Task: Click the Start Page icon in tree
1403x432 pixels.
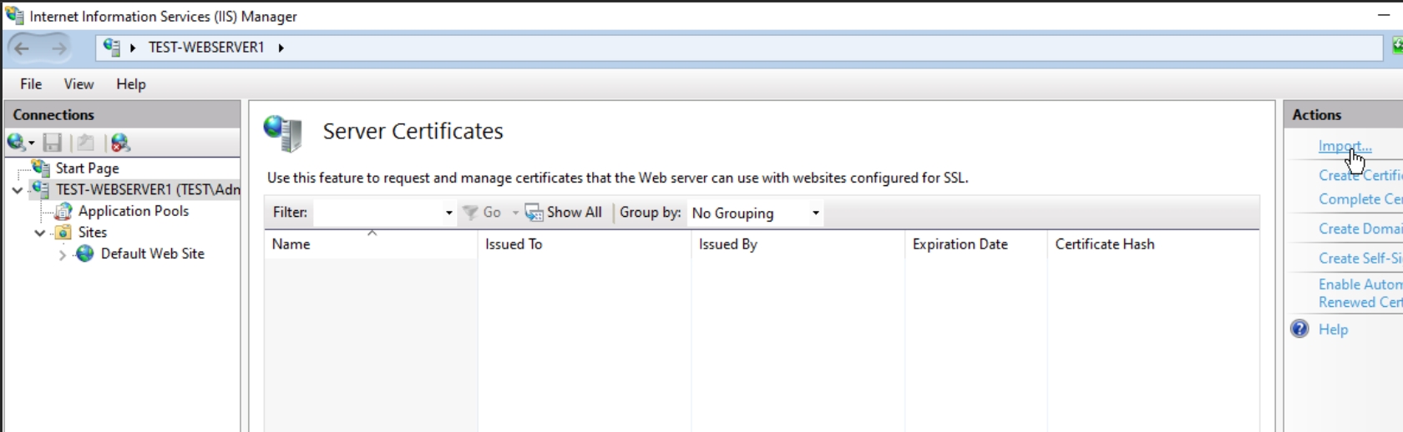Action: [x=41, y=168]
